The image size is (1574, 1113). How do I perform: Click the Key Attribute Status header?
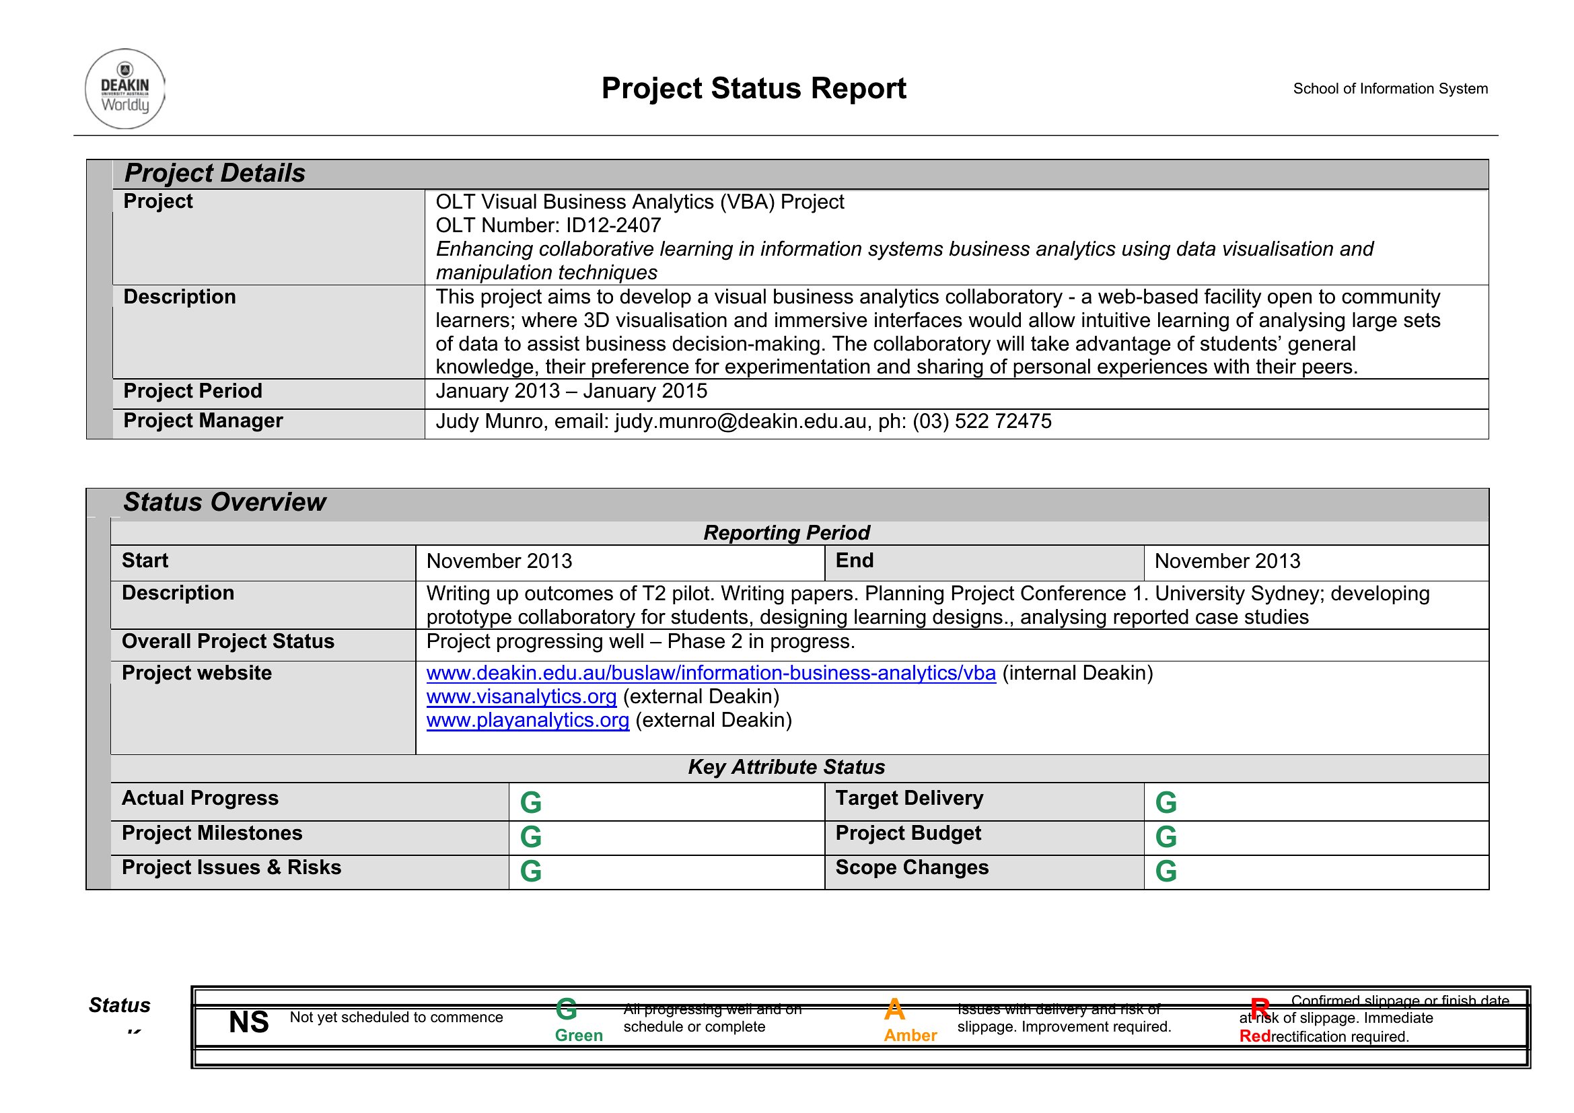click(786, 767)
